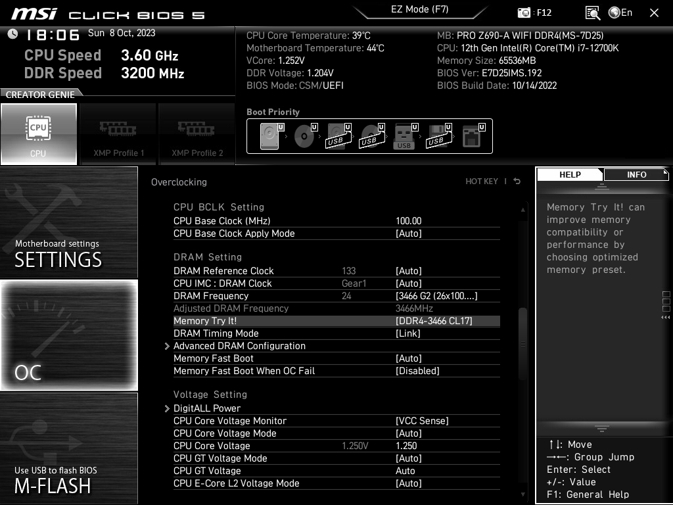
Task: Click the Adjusted DRAM Frequency 3466MHz value
Action: pyautogui.click(x=414, y=308)
